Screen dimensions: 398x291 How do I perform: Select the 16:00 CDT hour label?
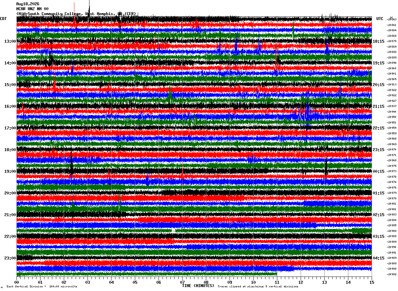point(10,106)
